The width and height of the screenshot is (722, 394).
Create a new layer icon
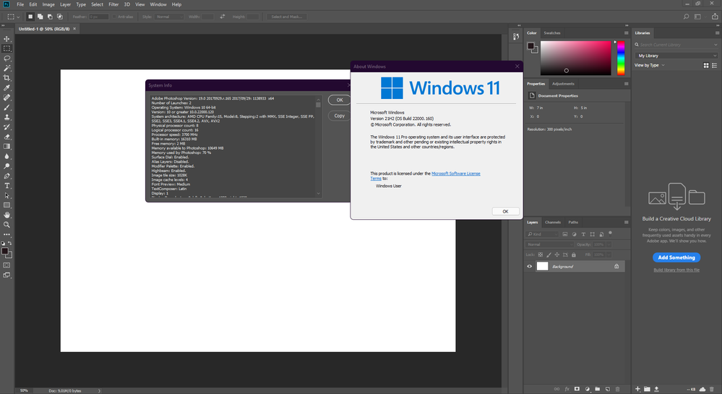608,389
